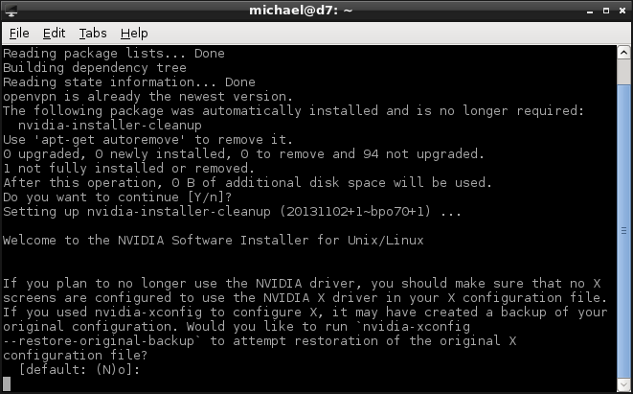Click the indented nvidia-installer-cleanup package name

pos(110,126)
